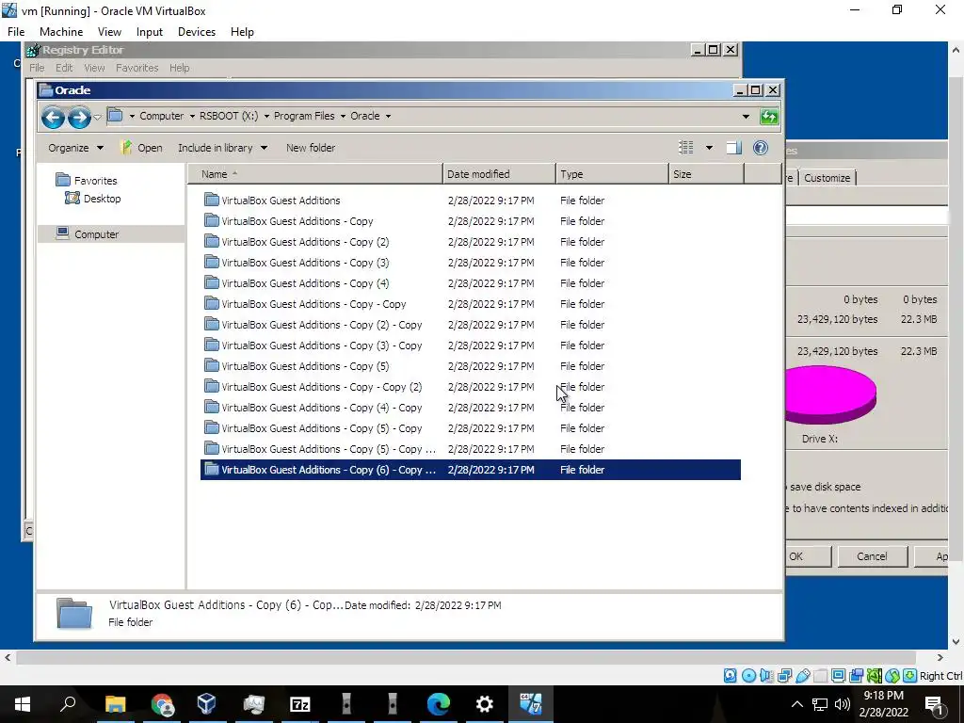Click the network indicator in VirtualBox status bar
964x723 pixels.
pos(784,676)
